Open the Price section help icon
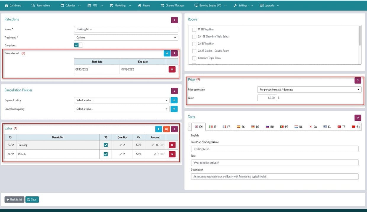Screen dimensions: 367x212 pyautogui.click(x=358, y=80)
